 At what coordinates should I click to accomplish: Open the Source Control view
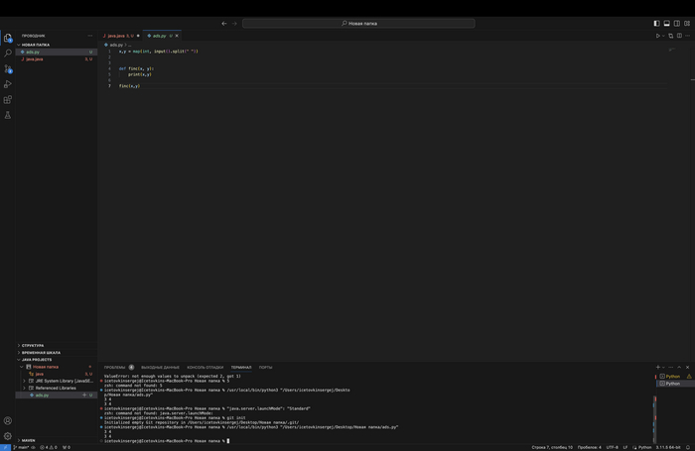tap(8, 69)
